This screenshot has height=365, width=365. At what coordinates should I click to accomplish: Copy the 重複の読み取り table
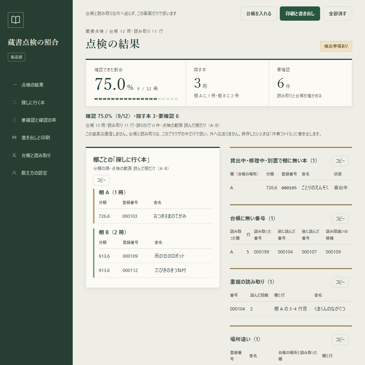[340, 282]
